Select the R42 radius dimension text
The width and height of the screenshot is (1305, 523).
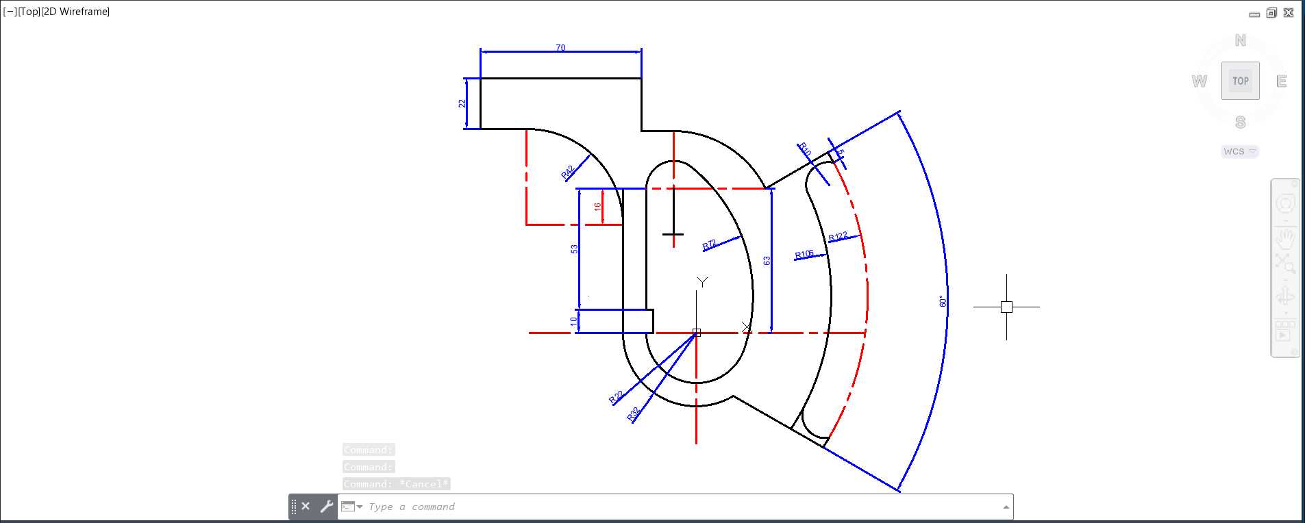pos(567,172)
